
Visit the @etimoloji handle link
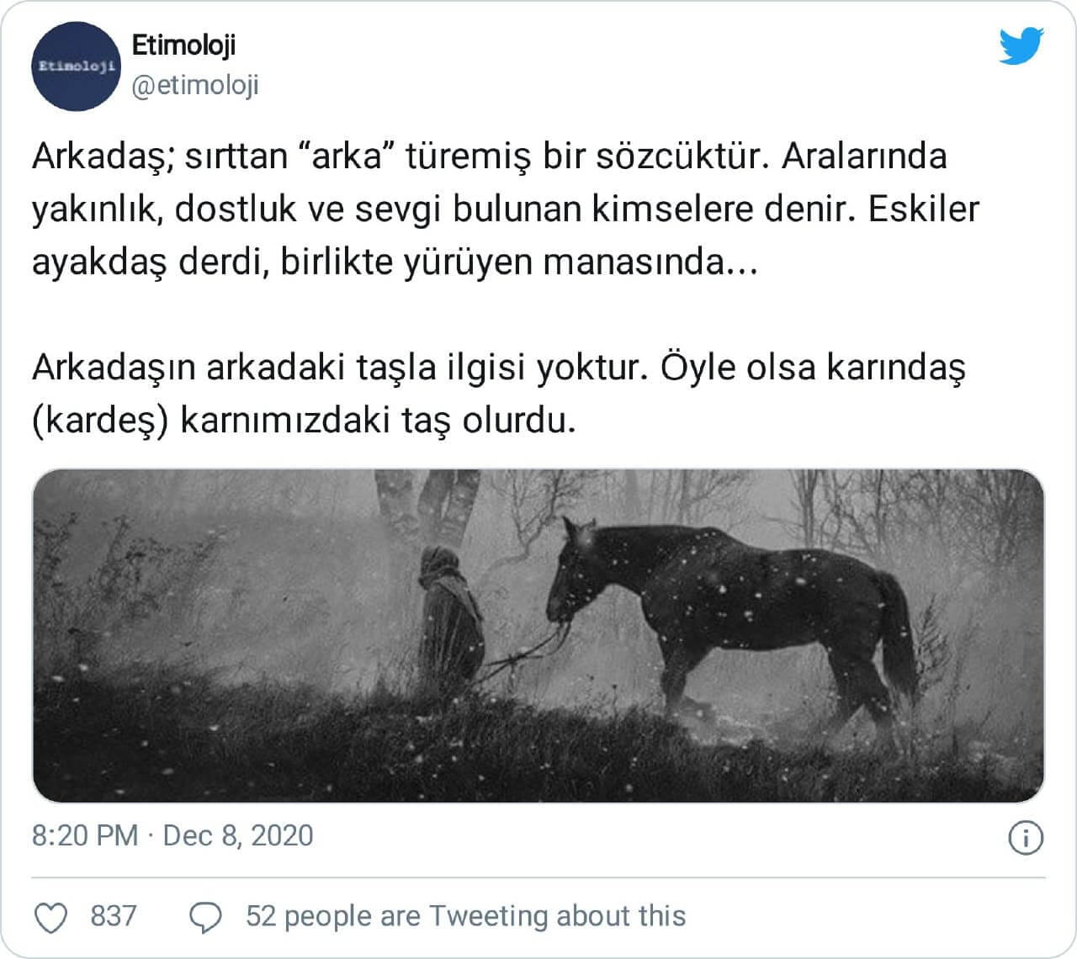coord(195,85)
